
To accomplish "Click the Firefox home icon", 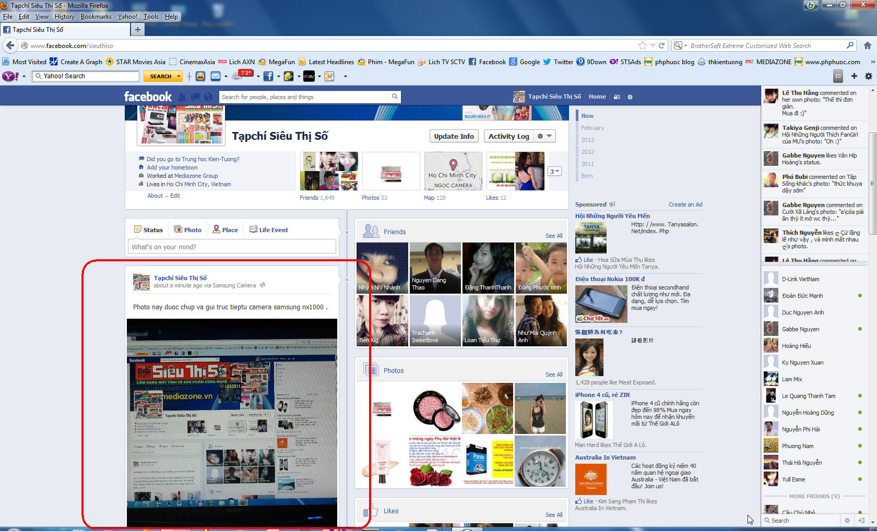I will click(867, 46).
